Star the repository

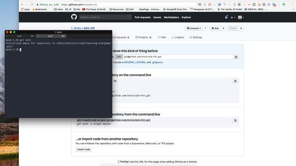click(x=215, y=28)
